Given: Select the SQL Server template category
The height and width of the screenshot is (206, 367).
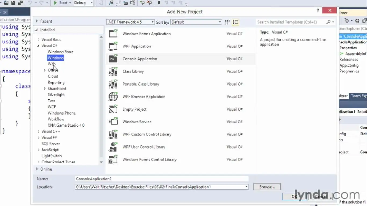Looking at the screenshot, I should (x=51, y=144).
